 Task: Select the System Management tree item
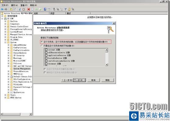point(22,69)
